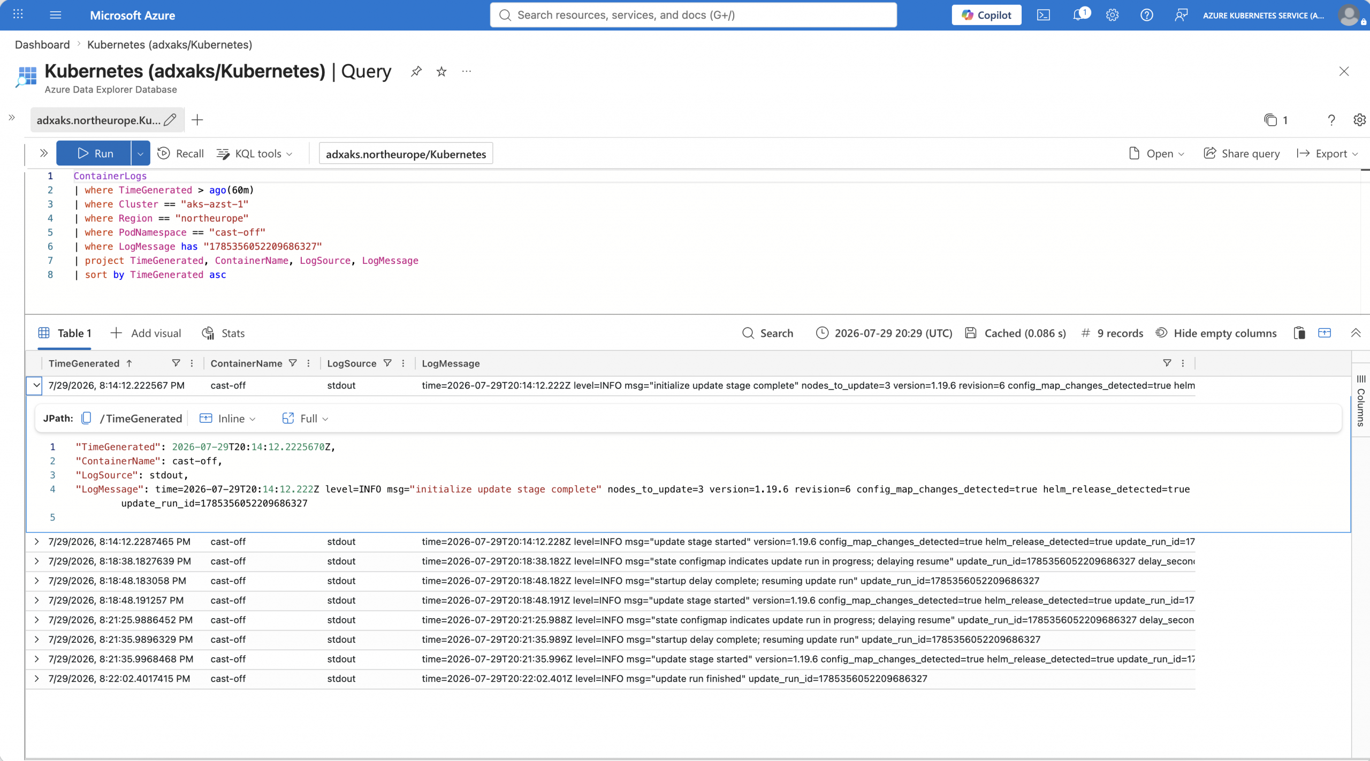
Task: Click the adxaks.northeurope/Kubernetes scope box
Action: tap(406, 154)
